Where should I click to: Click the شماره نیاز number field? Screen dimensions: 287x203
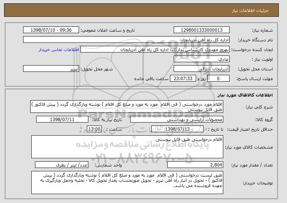click(x=202, y=30)
